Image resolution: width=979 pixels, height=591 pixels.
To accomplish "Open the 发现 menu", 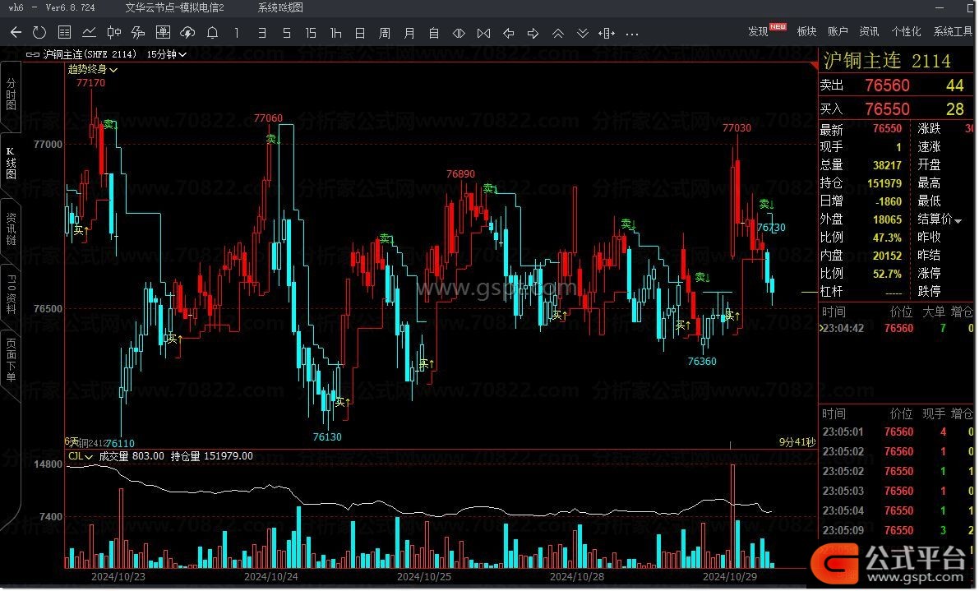I will [x=758, y=31].
